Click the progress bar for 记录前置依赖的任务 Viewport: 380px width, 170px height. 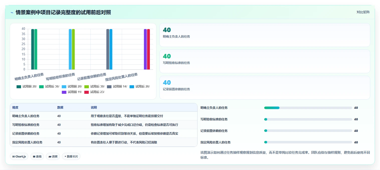pos(308,131)
